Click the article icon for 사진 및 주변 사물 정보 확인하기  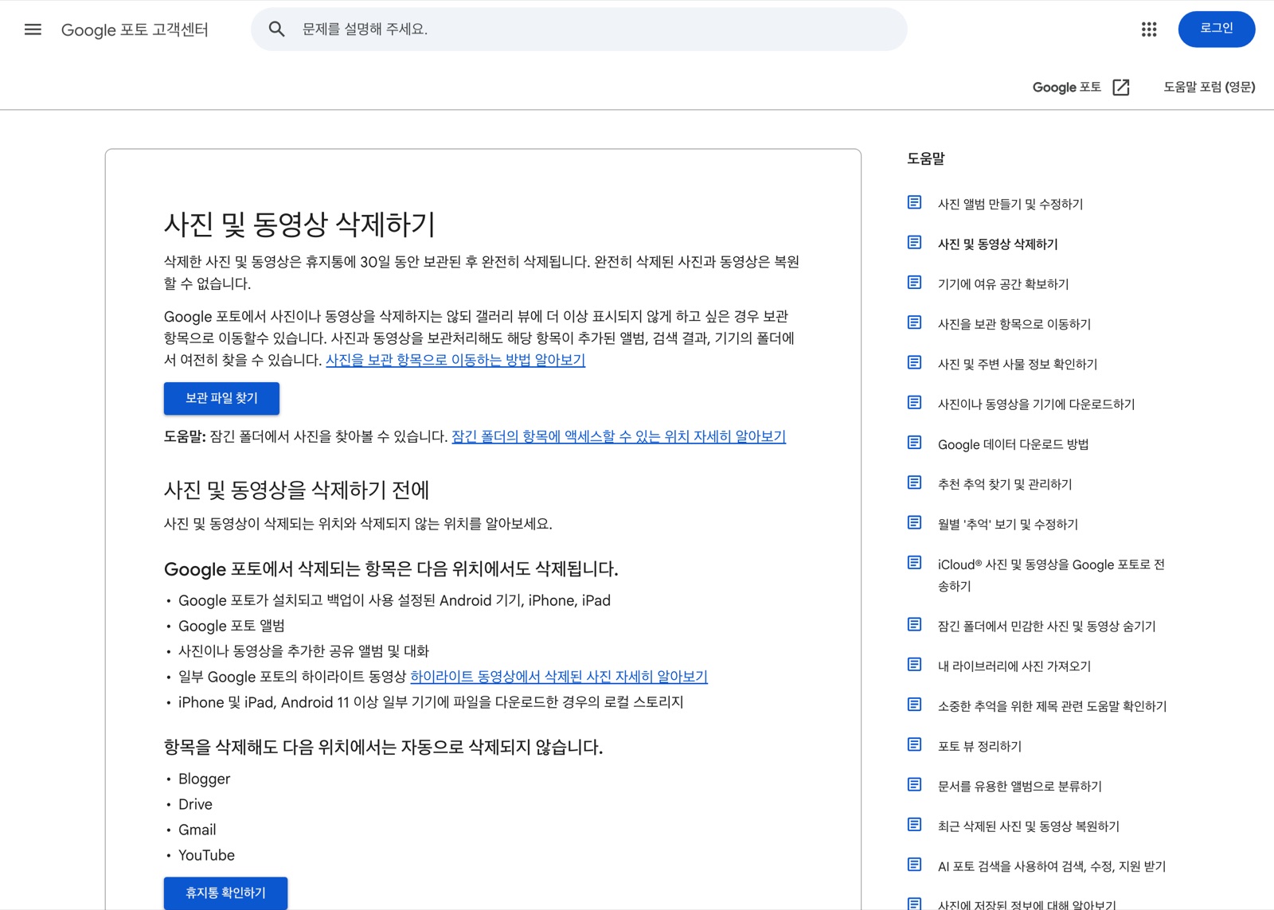click(x=915, y=362)
